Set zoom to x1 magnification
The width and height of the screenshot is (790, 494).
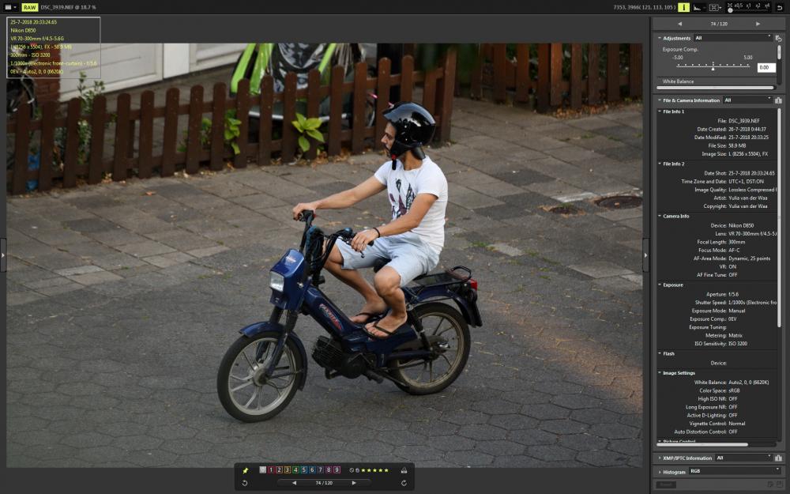749,6
